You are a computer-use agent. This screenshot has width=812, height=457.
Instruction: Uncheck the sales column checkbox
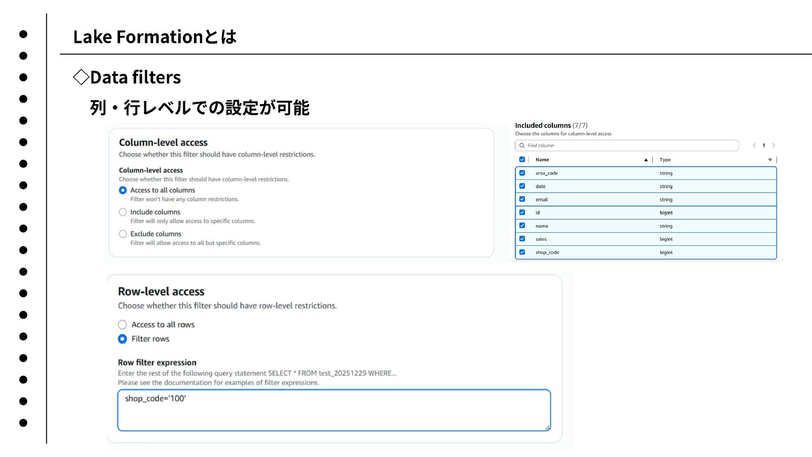click(522, 239)
